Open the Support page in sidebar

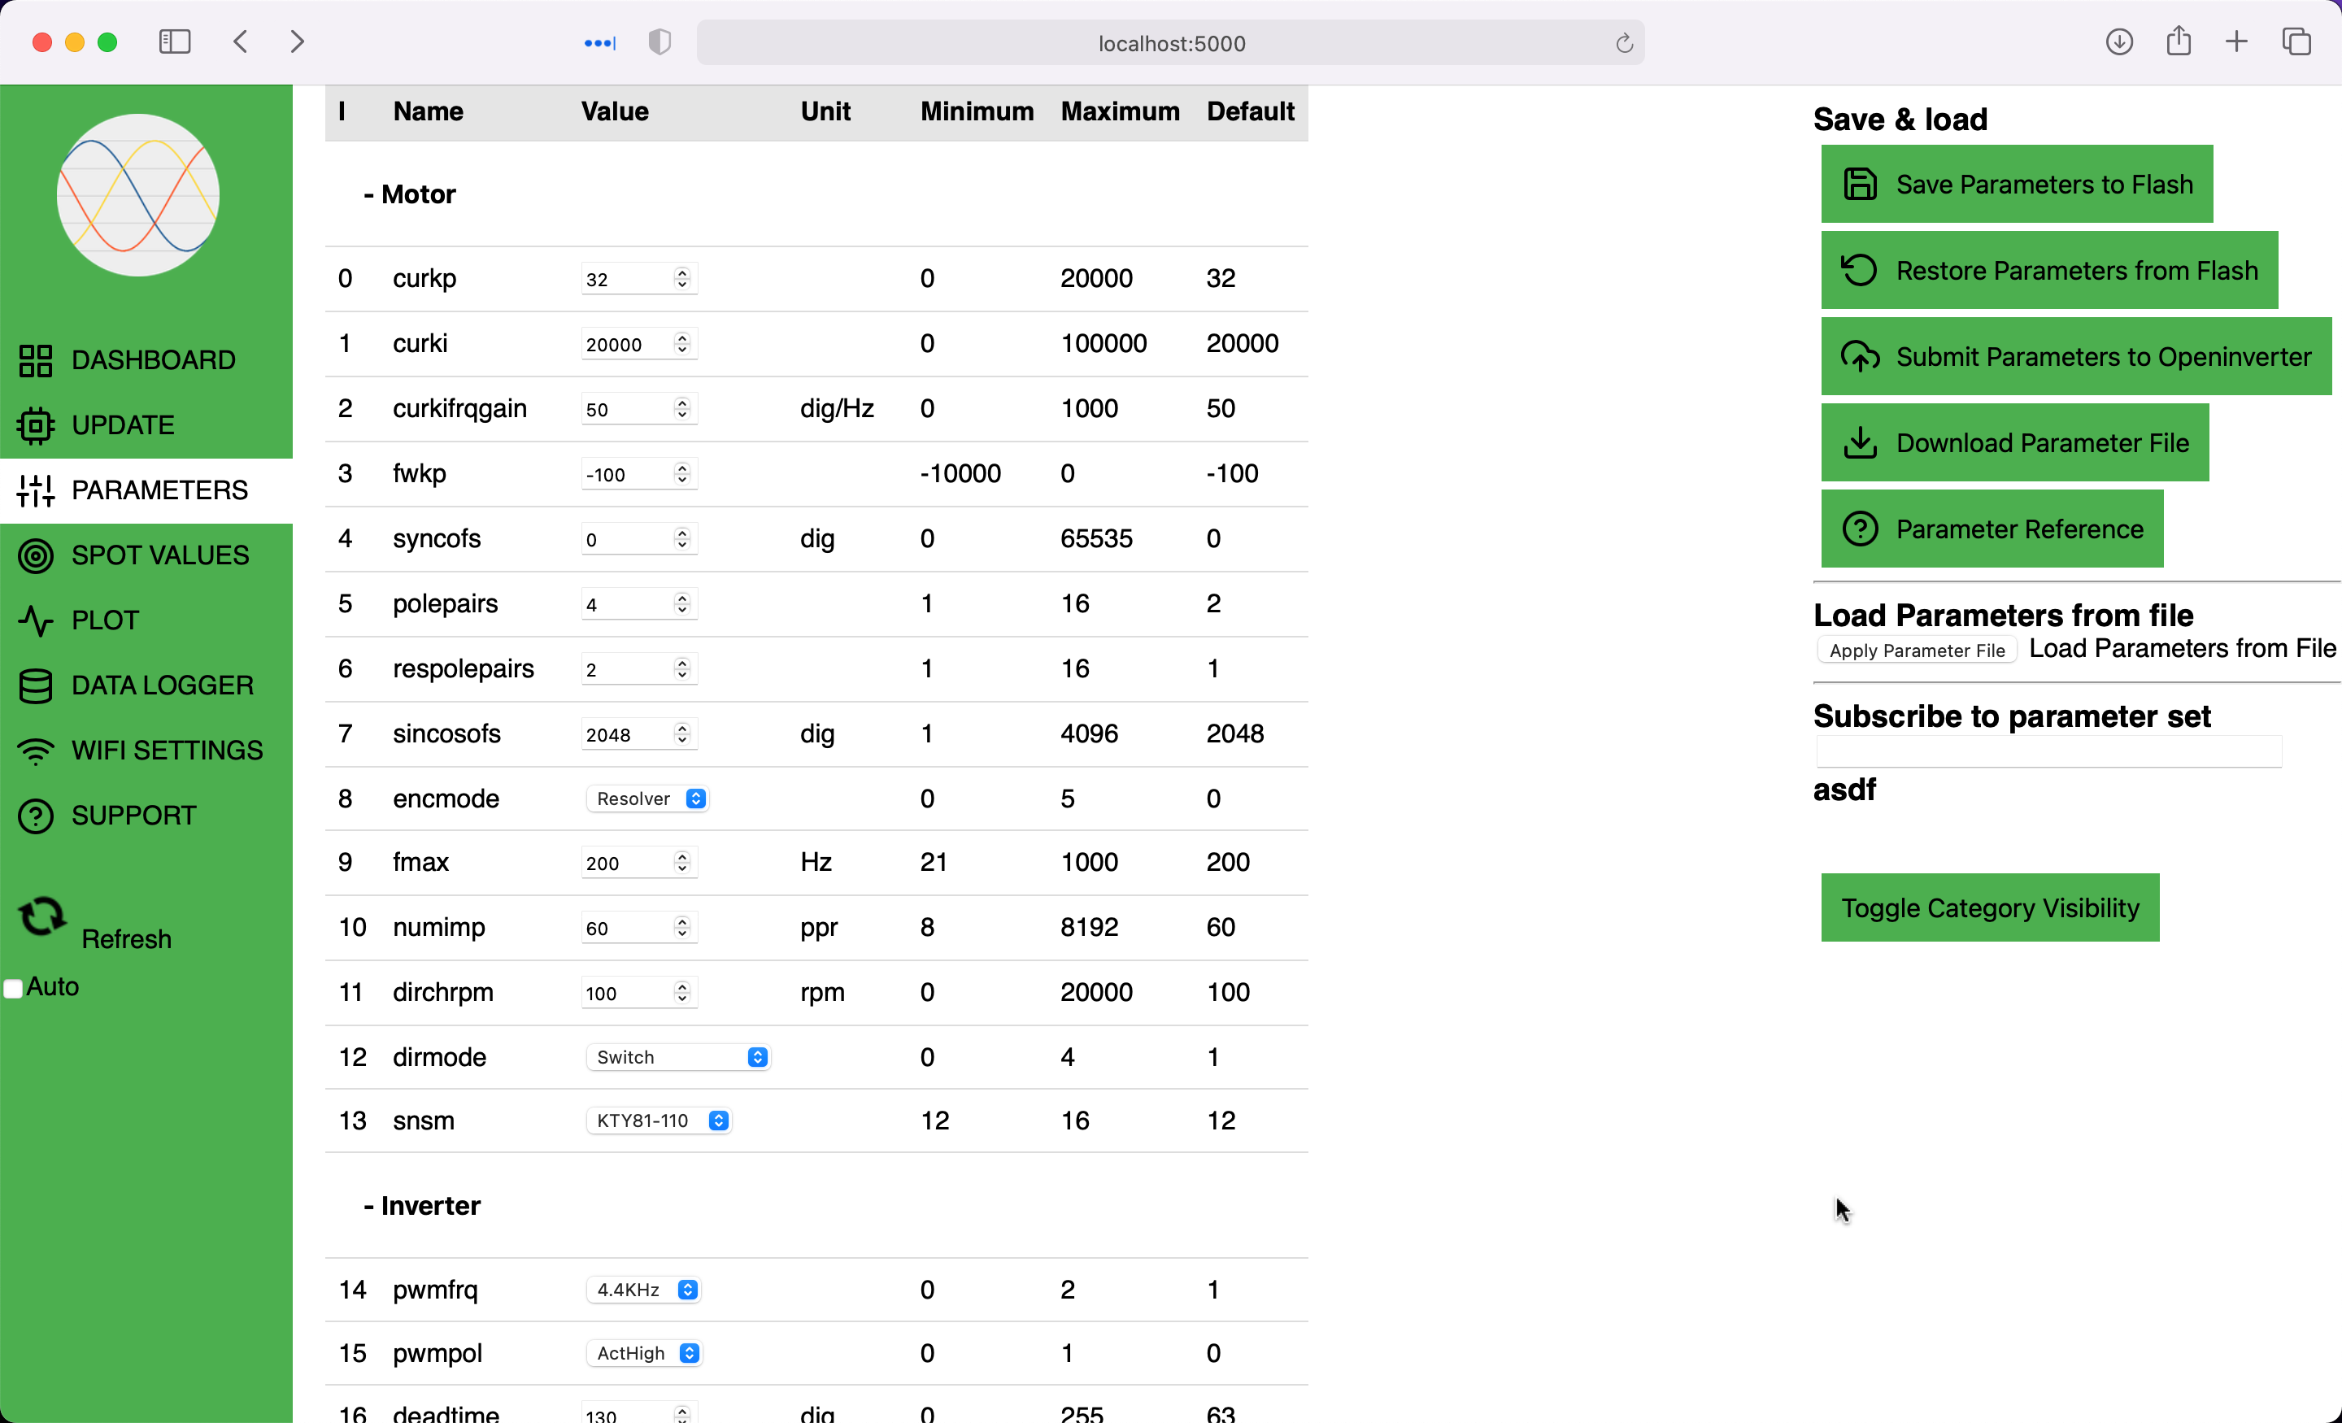pyautogui.click(x=133, y=816)
